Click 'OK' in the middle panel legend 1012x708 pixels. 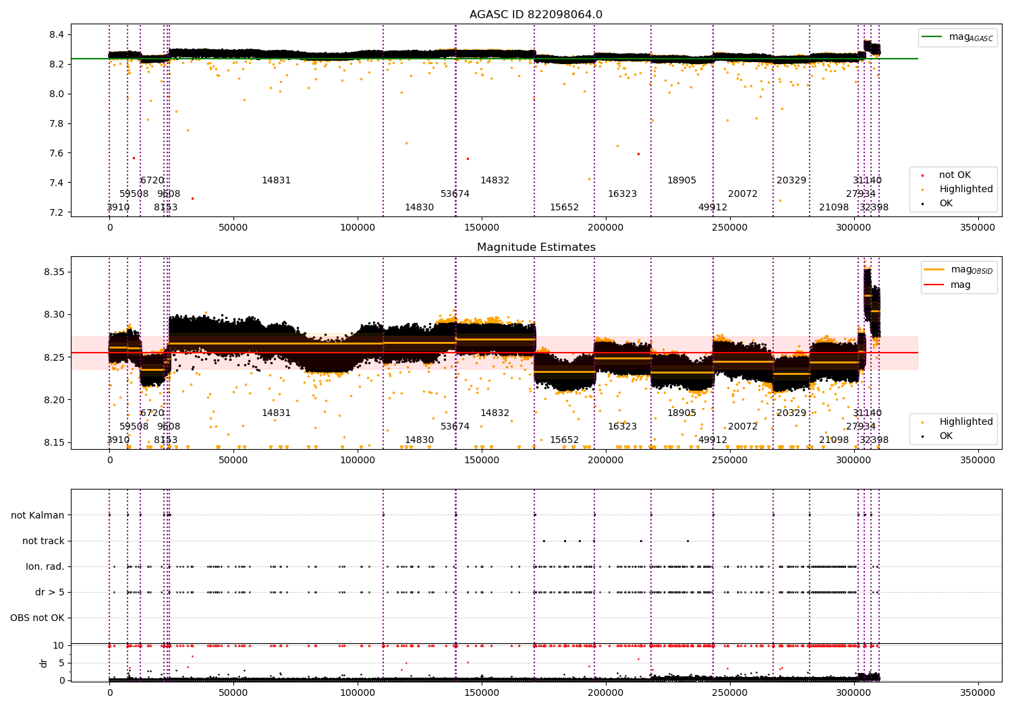pyautogui.click(x=937, y=436)
